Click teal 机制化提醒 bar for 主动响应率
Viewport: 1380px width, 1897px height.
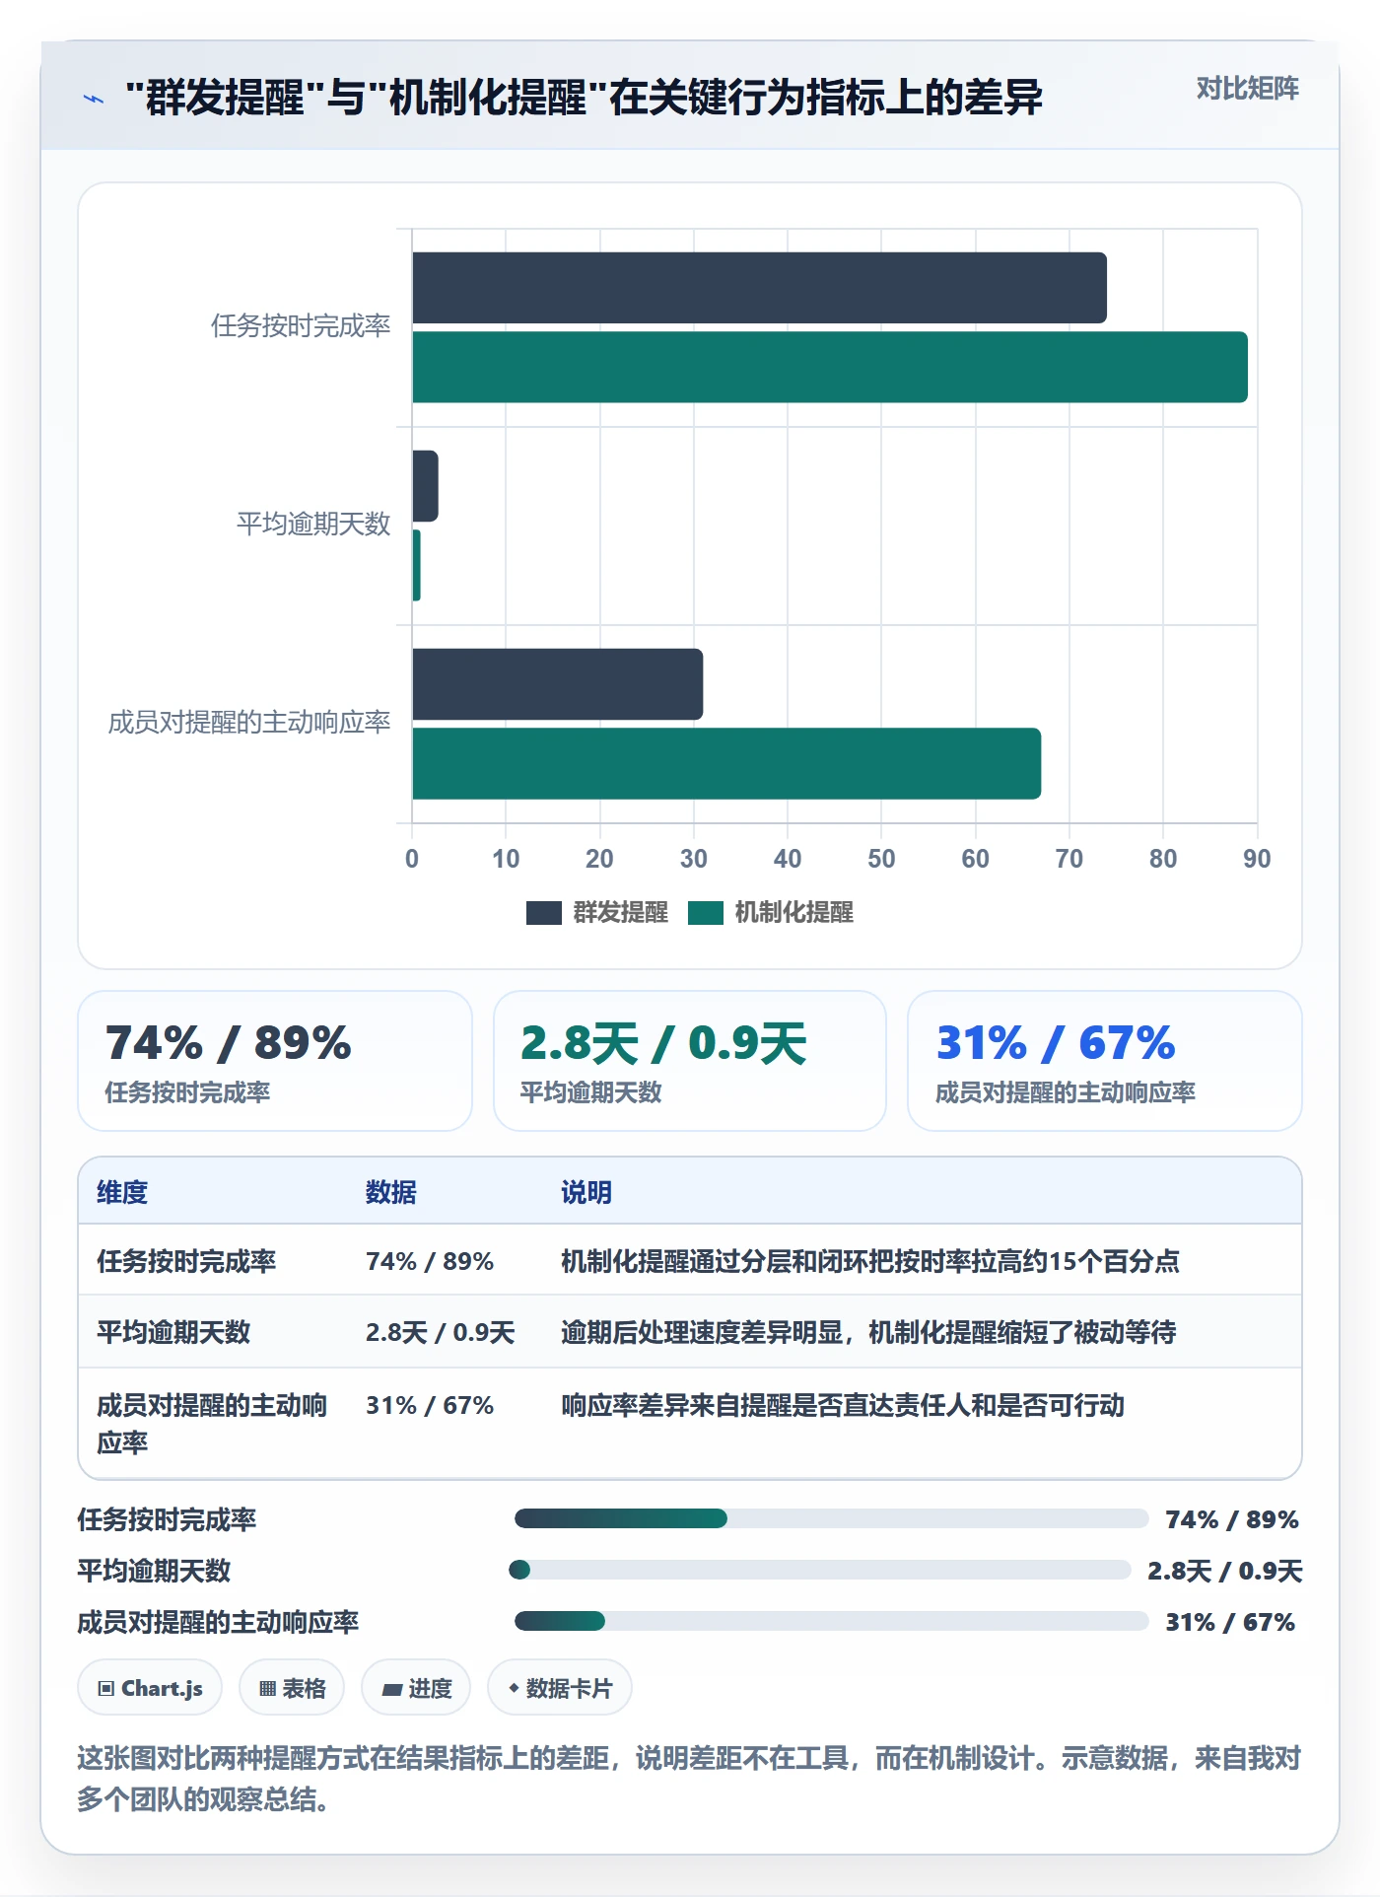[726, 763]
